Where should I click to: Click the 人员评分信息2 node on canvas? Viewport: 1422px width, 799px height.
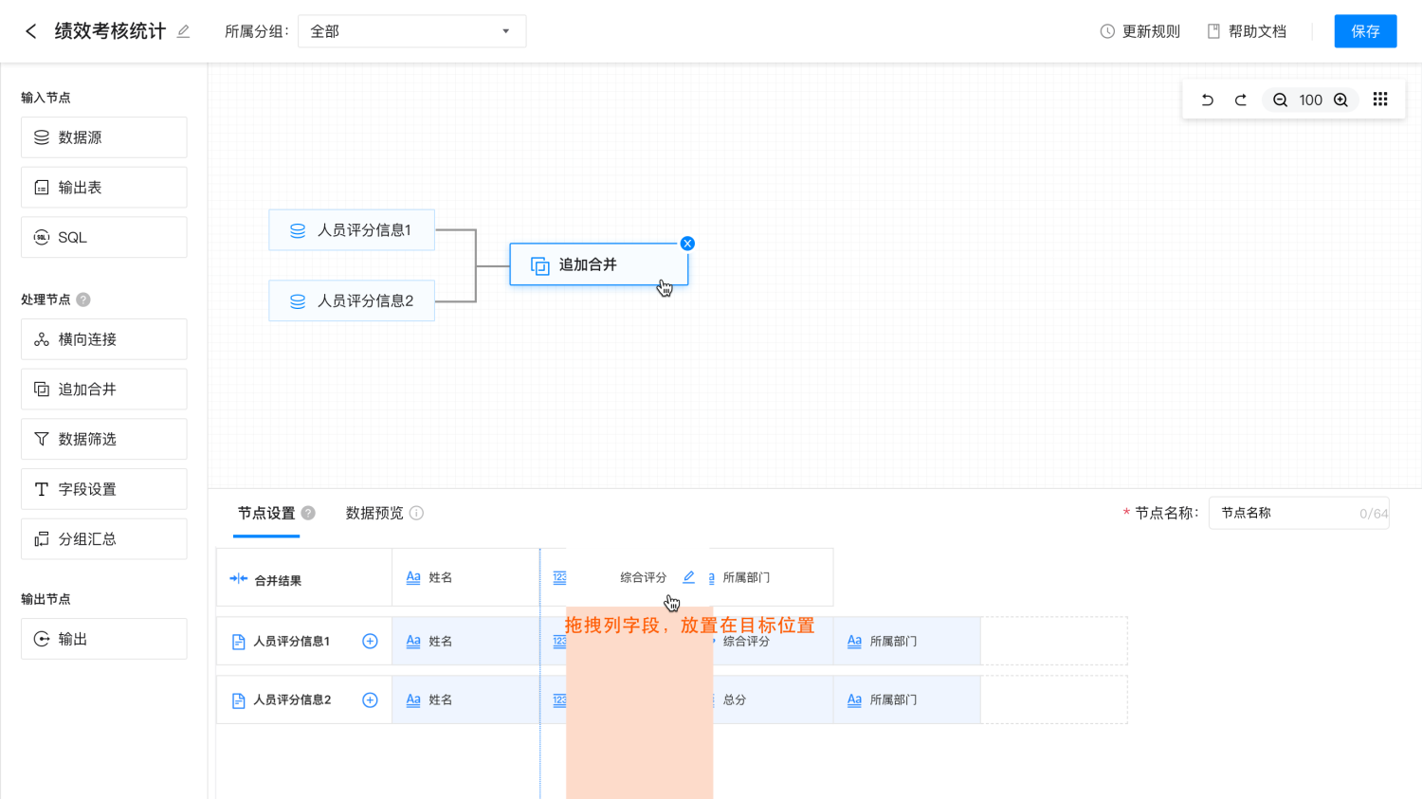[352, 300]
